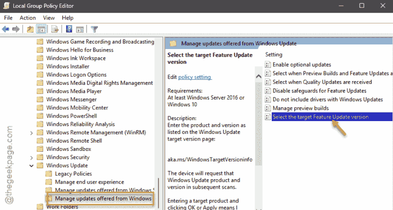Click the description pane scroll up arrow
393x210 pixels.
258,77
